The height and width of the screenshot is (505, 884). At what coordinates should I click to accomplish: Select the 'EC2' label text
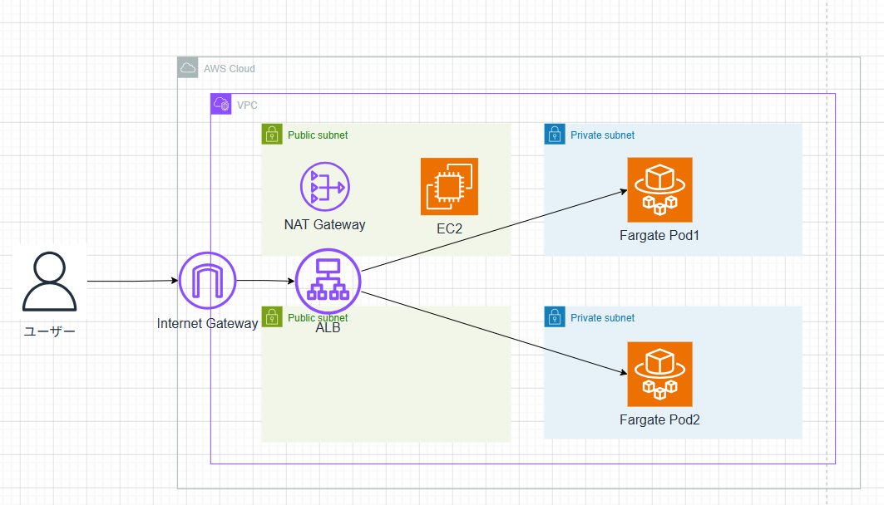(x=449, y=228)
